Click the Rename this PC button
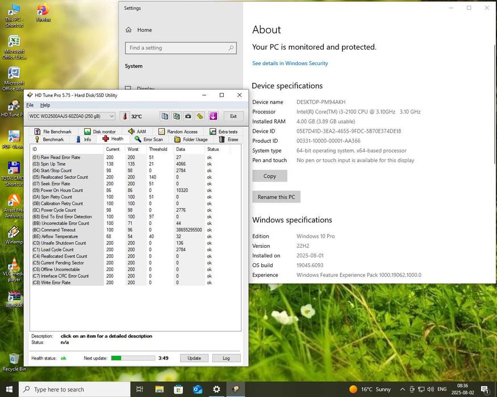 tap(276, 197)
